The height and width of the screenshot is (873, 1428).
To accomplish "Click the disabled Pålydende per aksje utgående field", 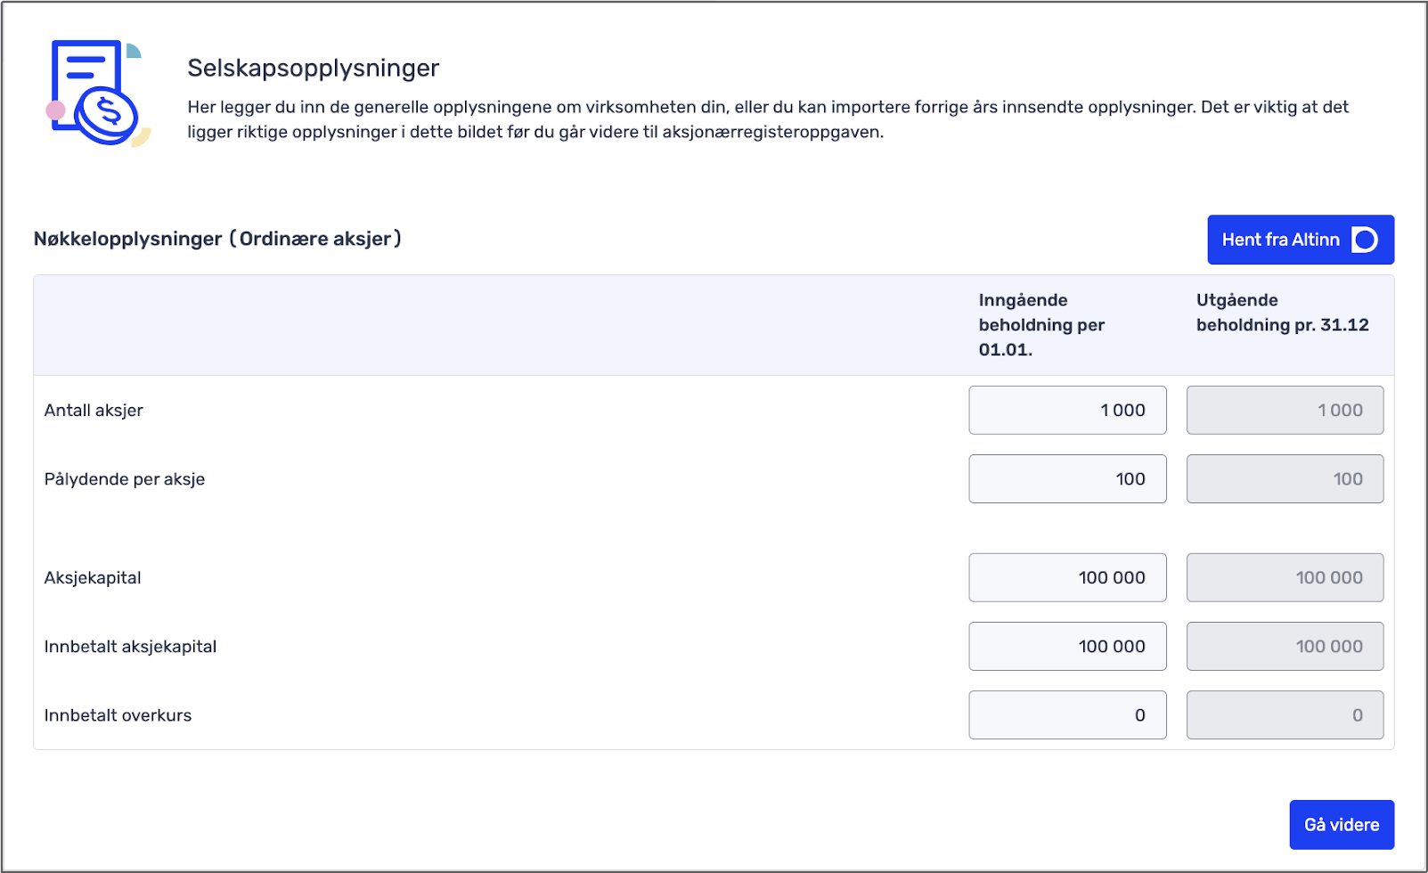I will [x=1285, y=478].
